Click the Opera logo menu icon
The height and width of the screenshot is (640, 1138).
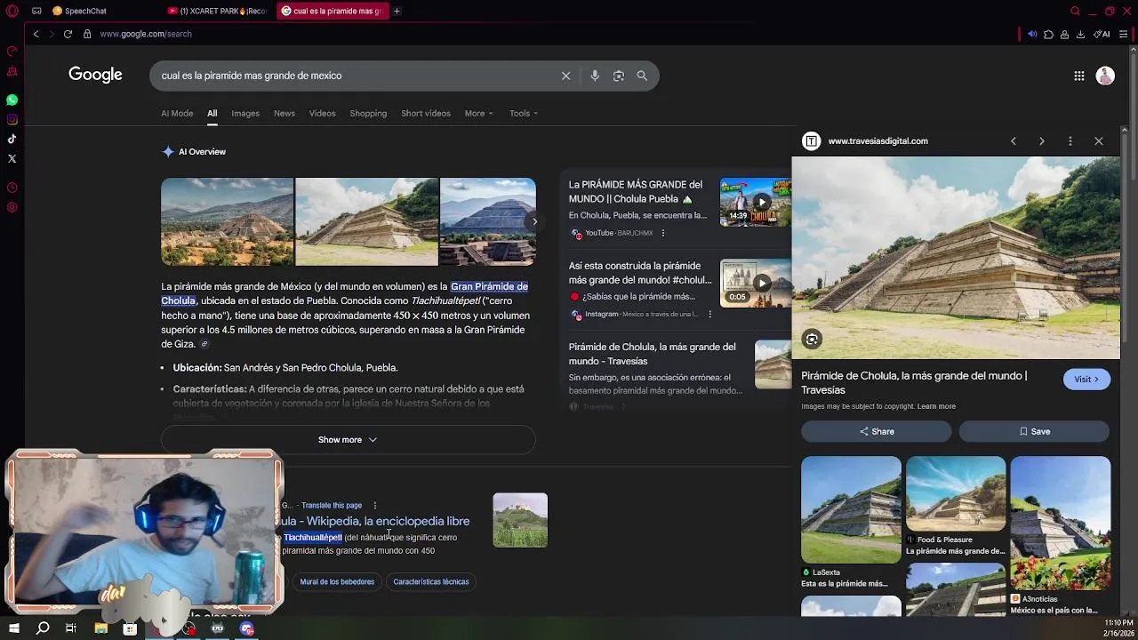tap(12, 11)
